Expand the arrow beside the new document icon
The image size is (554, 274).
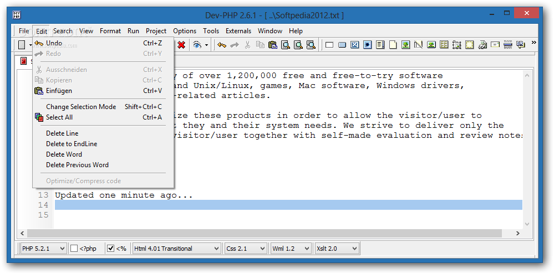click(x=31, y=45)
